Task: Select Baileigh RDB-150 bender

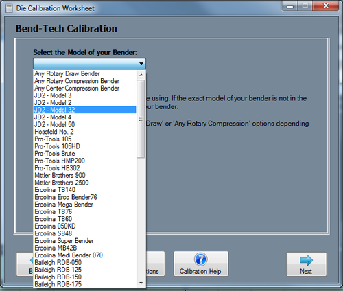Action: (x=84, y=277)
